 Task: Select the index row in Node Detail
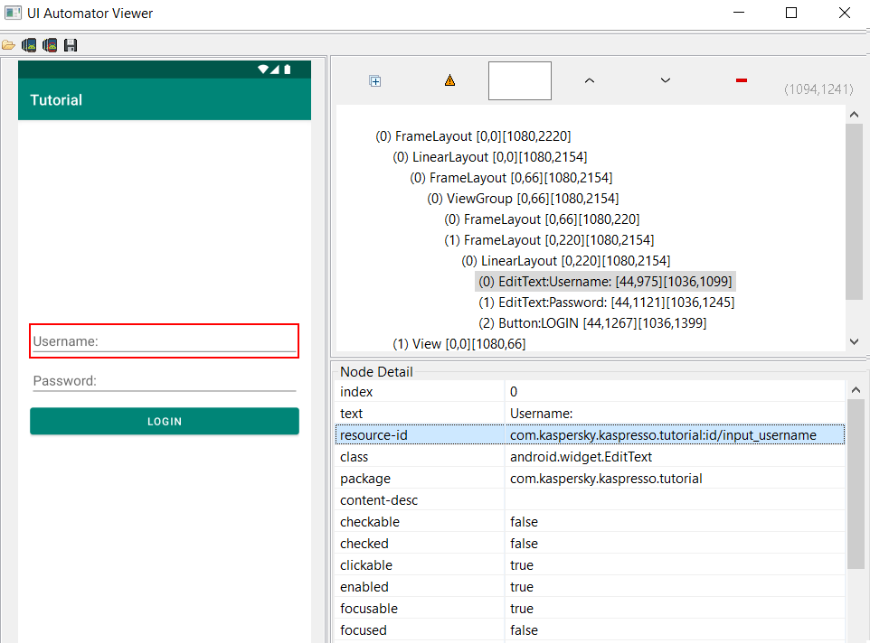tap(591, 392)
